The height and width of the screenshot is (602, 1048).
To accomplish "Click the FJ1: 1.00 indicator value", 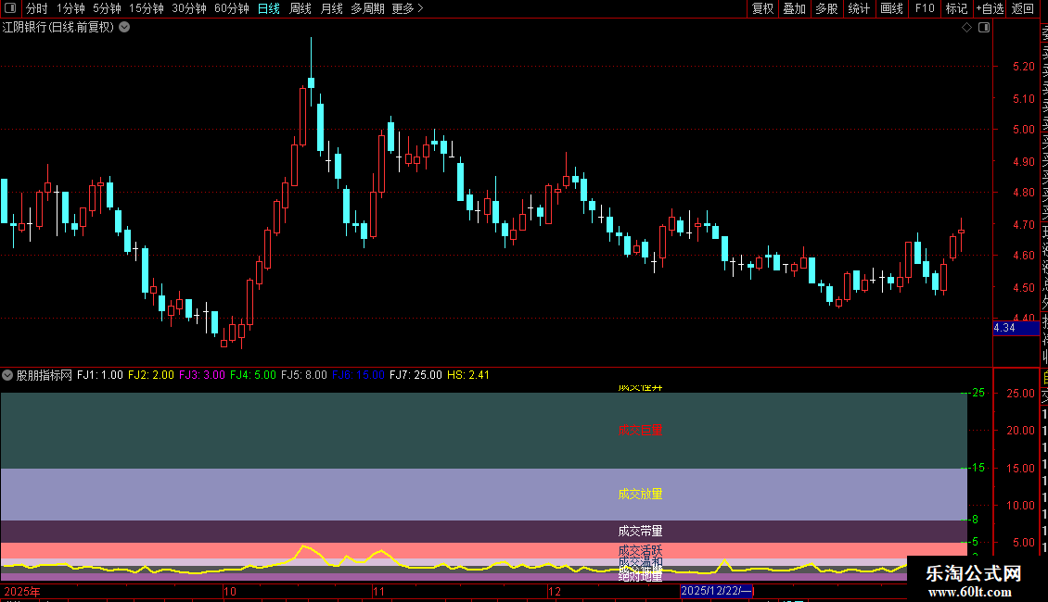I will pos(100,375).
